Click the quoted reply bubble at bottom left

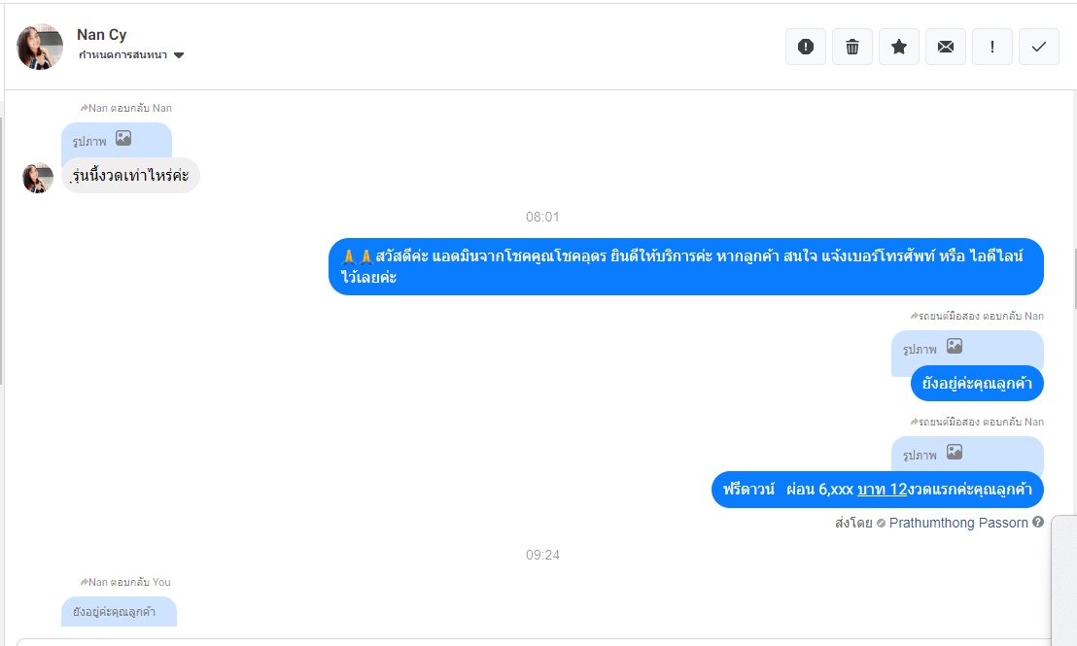(119, 612)
